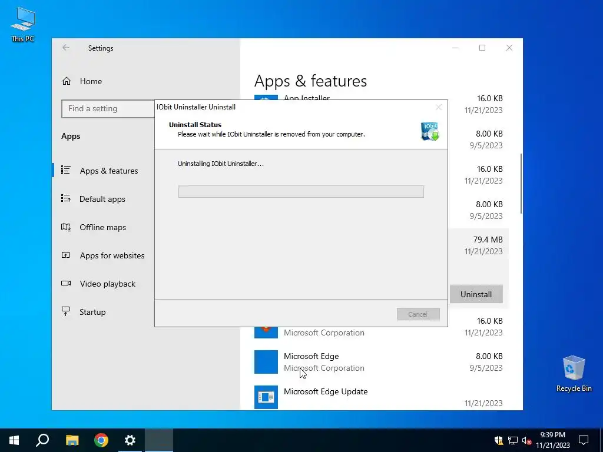Click the network tray icon
603x452 pixels.
(x=513, y=440)
